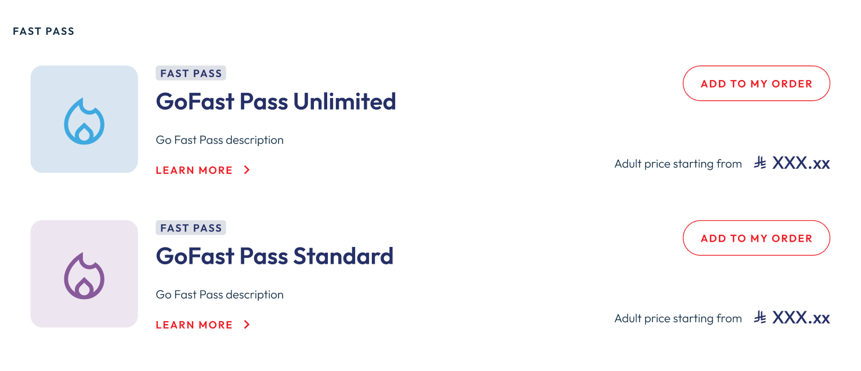Screen dimensions: 861x371
Task: Click "Adult price starting from" for the Unlimited pass
Action: click(x=678, y=164)
